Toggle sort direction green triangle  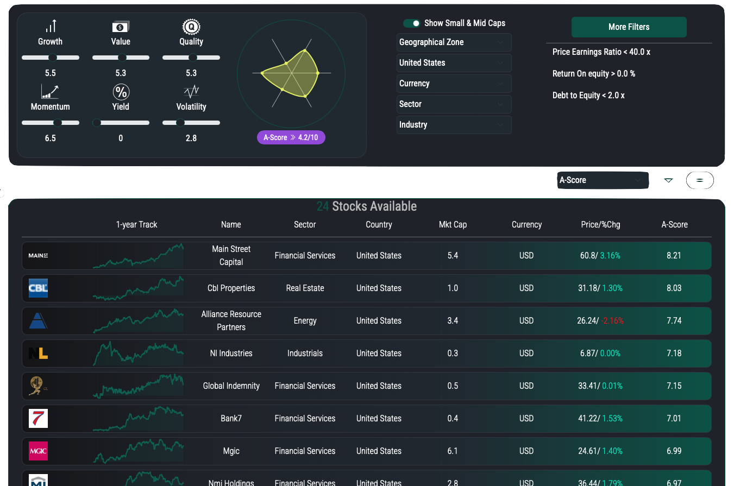668,180
